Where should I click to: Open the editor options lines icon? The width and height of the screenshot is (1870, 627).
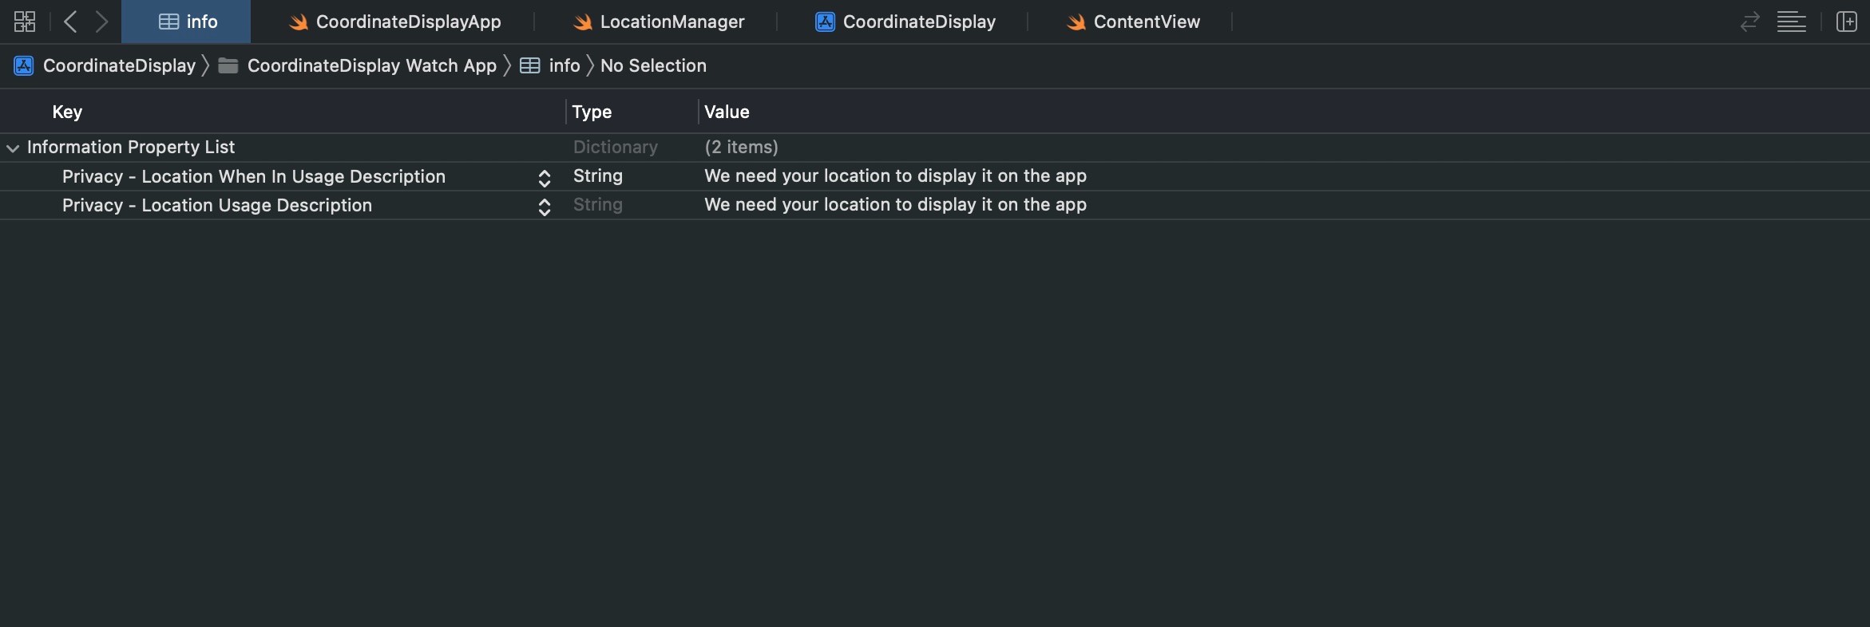pyautogui.click(x=1791, y=22)
